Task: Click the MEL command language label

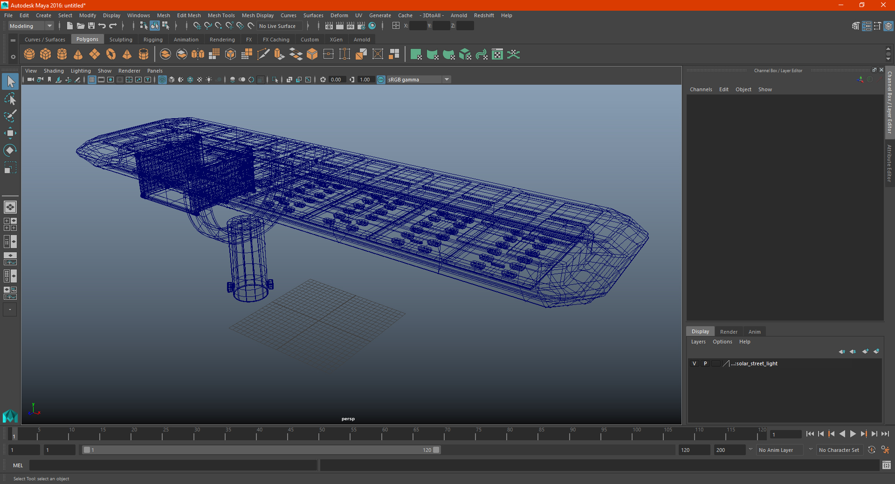Action: coord(18,465)
